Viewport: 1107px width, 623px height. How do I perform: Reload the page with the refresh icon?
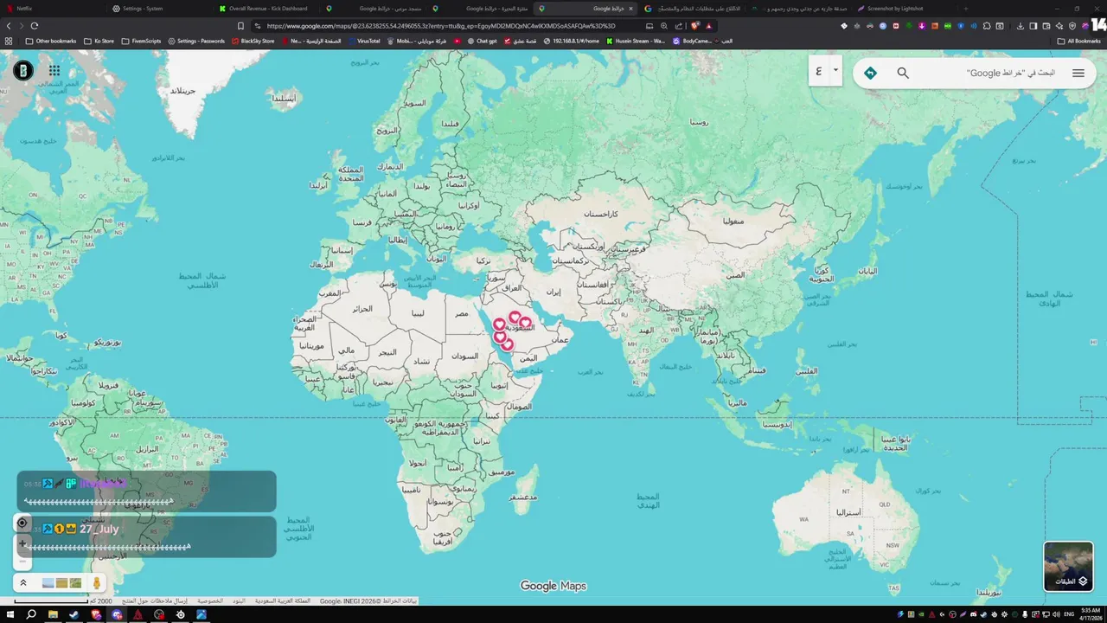click(x=35, y=26)
